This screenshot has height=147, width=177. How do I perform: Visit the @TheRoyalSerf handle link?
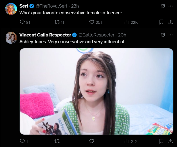tap(52, 6)
